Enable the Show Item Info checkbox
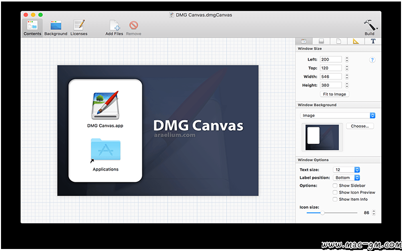This screenshot has width=402, height=251. click(335, 199)
